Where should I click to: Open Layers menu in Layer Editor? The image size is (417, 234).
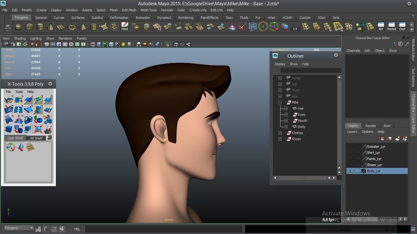click(x=352, y=132)
